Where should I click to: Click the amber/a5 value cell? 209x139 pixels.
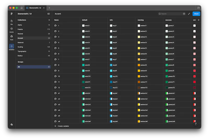point(143,116)
